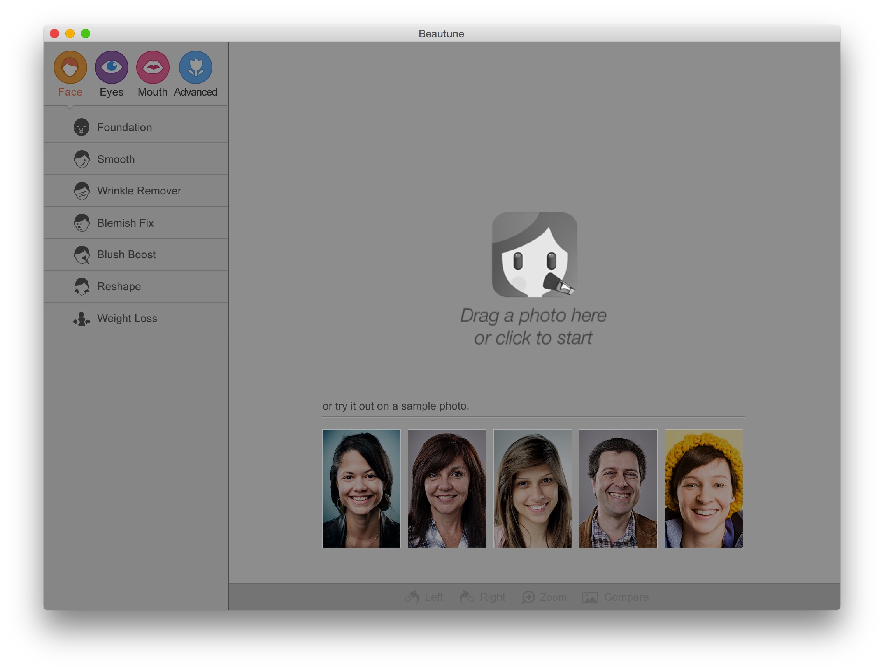Open the Eyes category icon
Viewport: 884px width, 672px height.
[x=112, y=67]
